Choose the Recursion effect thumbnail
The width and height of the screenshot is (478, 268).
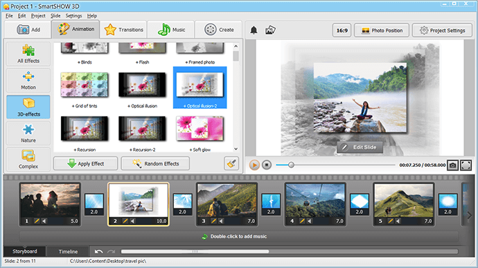pos(85,129)
